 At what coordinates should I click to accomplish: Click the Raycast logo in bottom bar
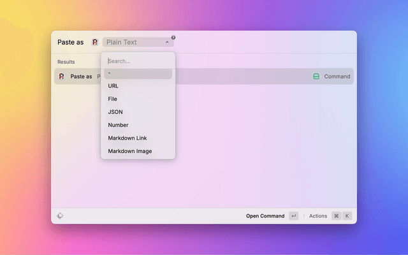coord(60,216)
